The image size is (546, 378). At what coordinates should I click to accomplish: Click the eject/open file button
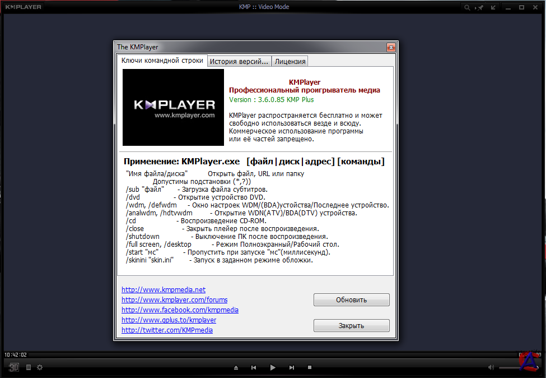tap(236, 367)
